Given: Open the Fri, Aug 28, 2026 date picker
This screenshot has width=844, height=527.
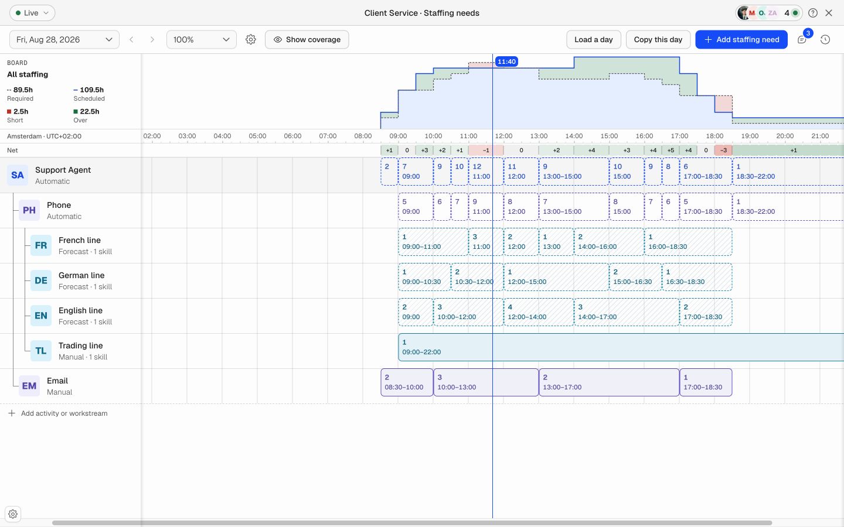Looking at the screenshot, I should pos(64,39).
